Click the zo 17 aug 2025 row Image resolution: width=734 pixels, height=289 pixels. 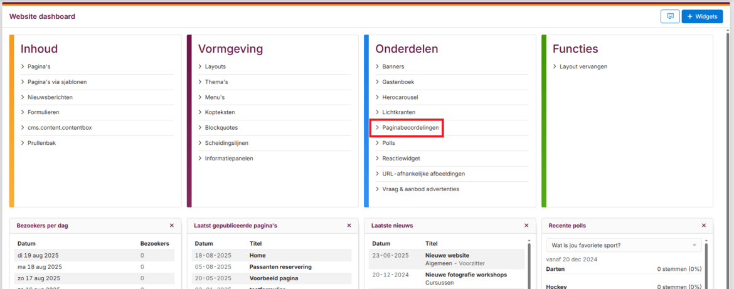coord(94,278)
